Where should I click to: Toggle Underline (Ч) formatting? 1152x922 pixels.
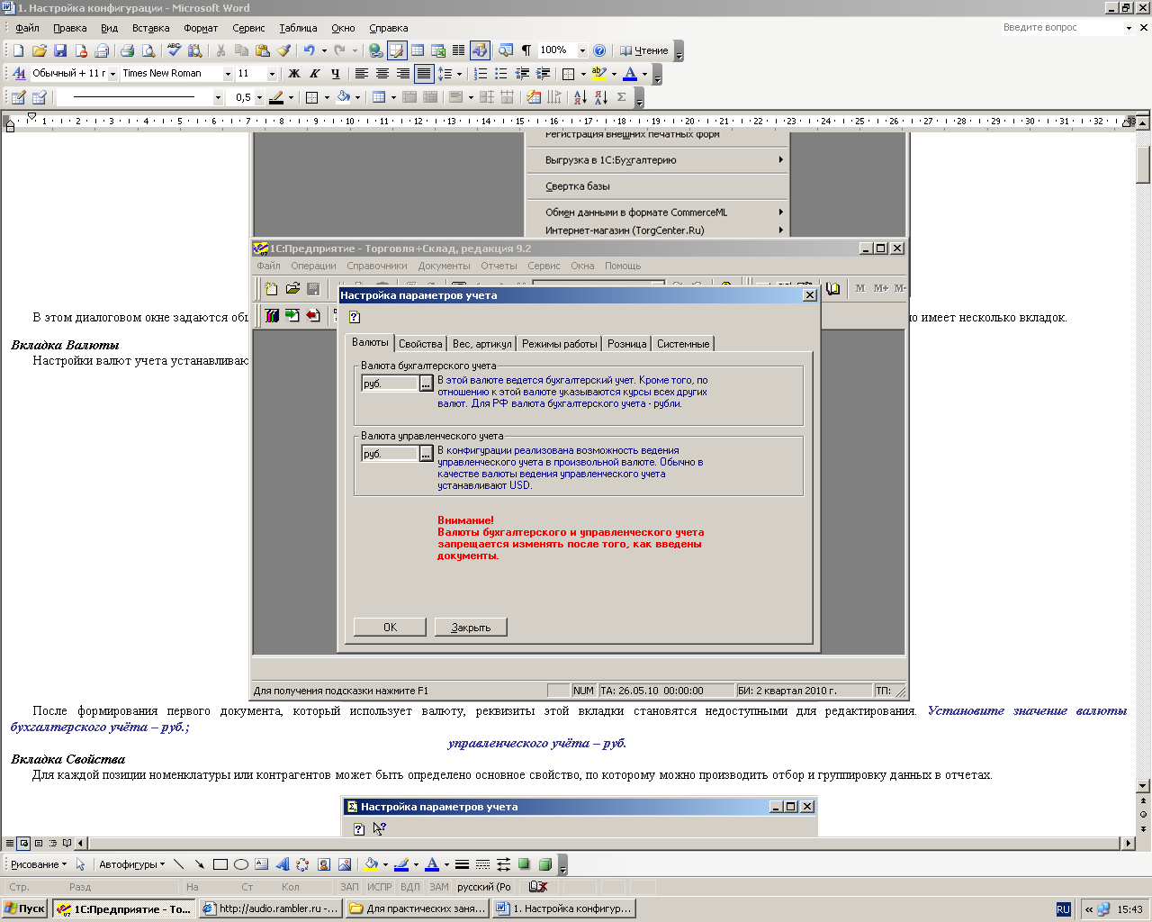(336, 74)
